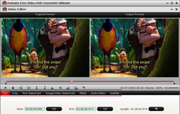This screenshot has height=114, width=180.
Task: Switch to the Trim tab
Action: [x=5, y=93]
